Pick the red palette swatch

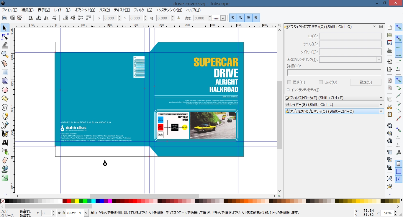[68, 201]
